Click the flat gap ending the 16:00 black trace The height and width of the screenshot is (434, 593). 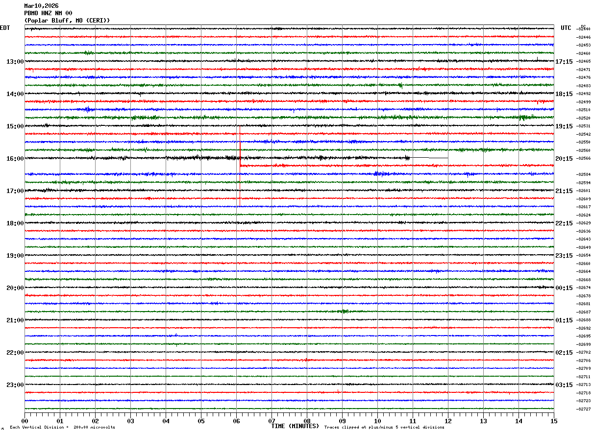[429, 158]
